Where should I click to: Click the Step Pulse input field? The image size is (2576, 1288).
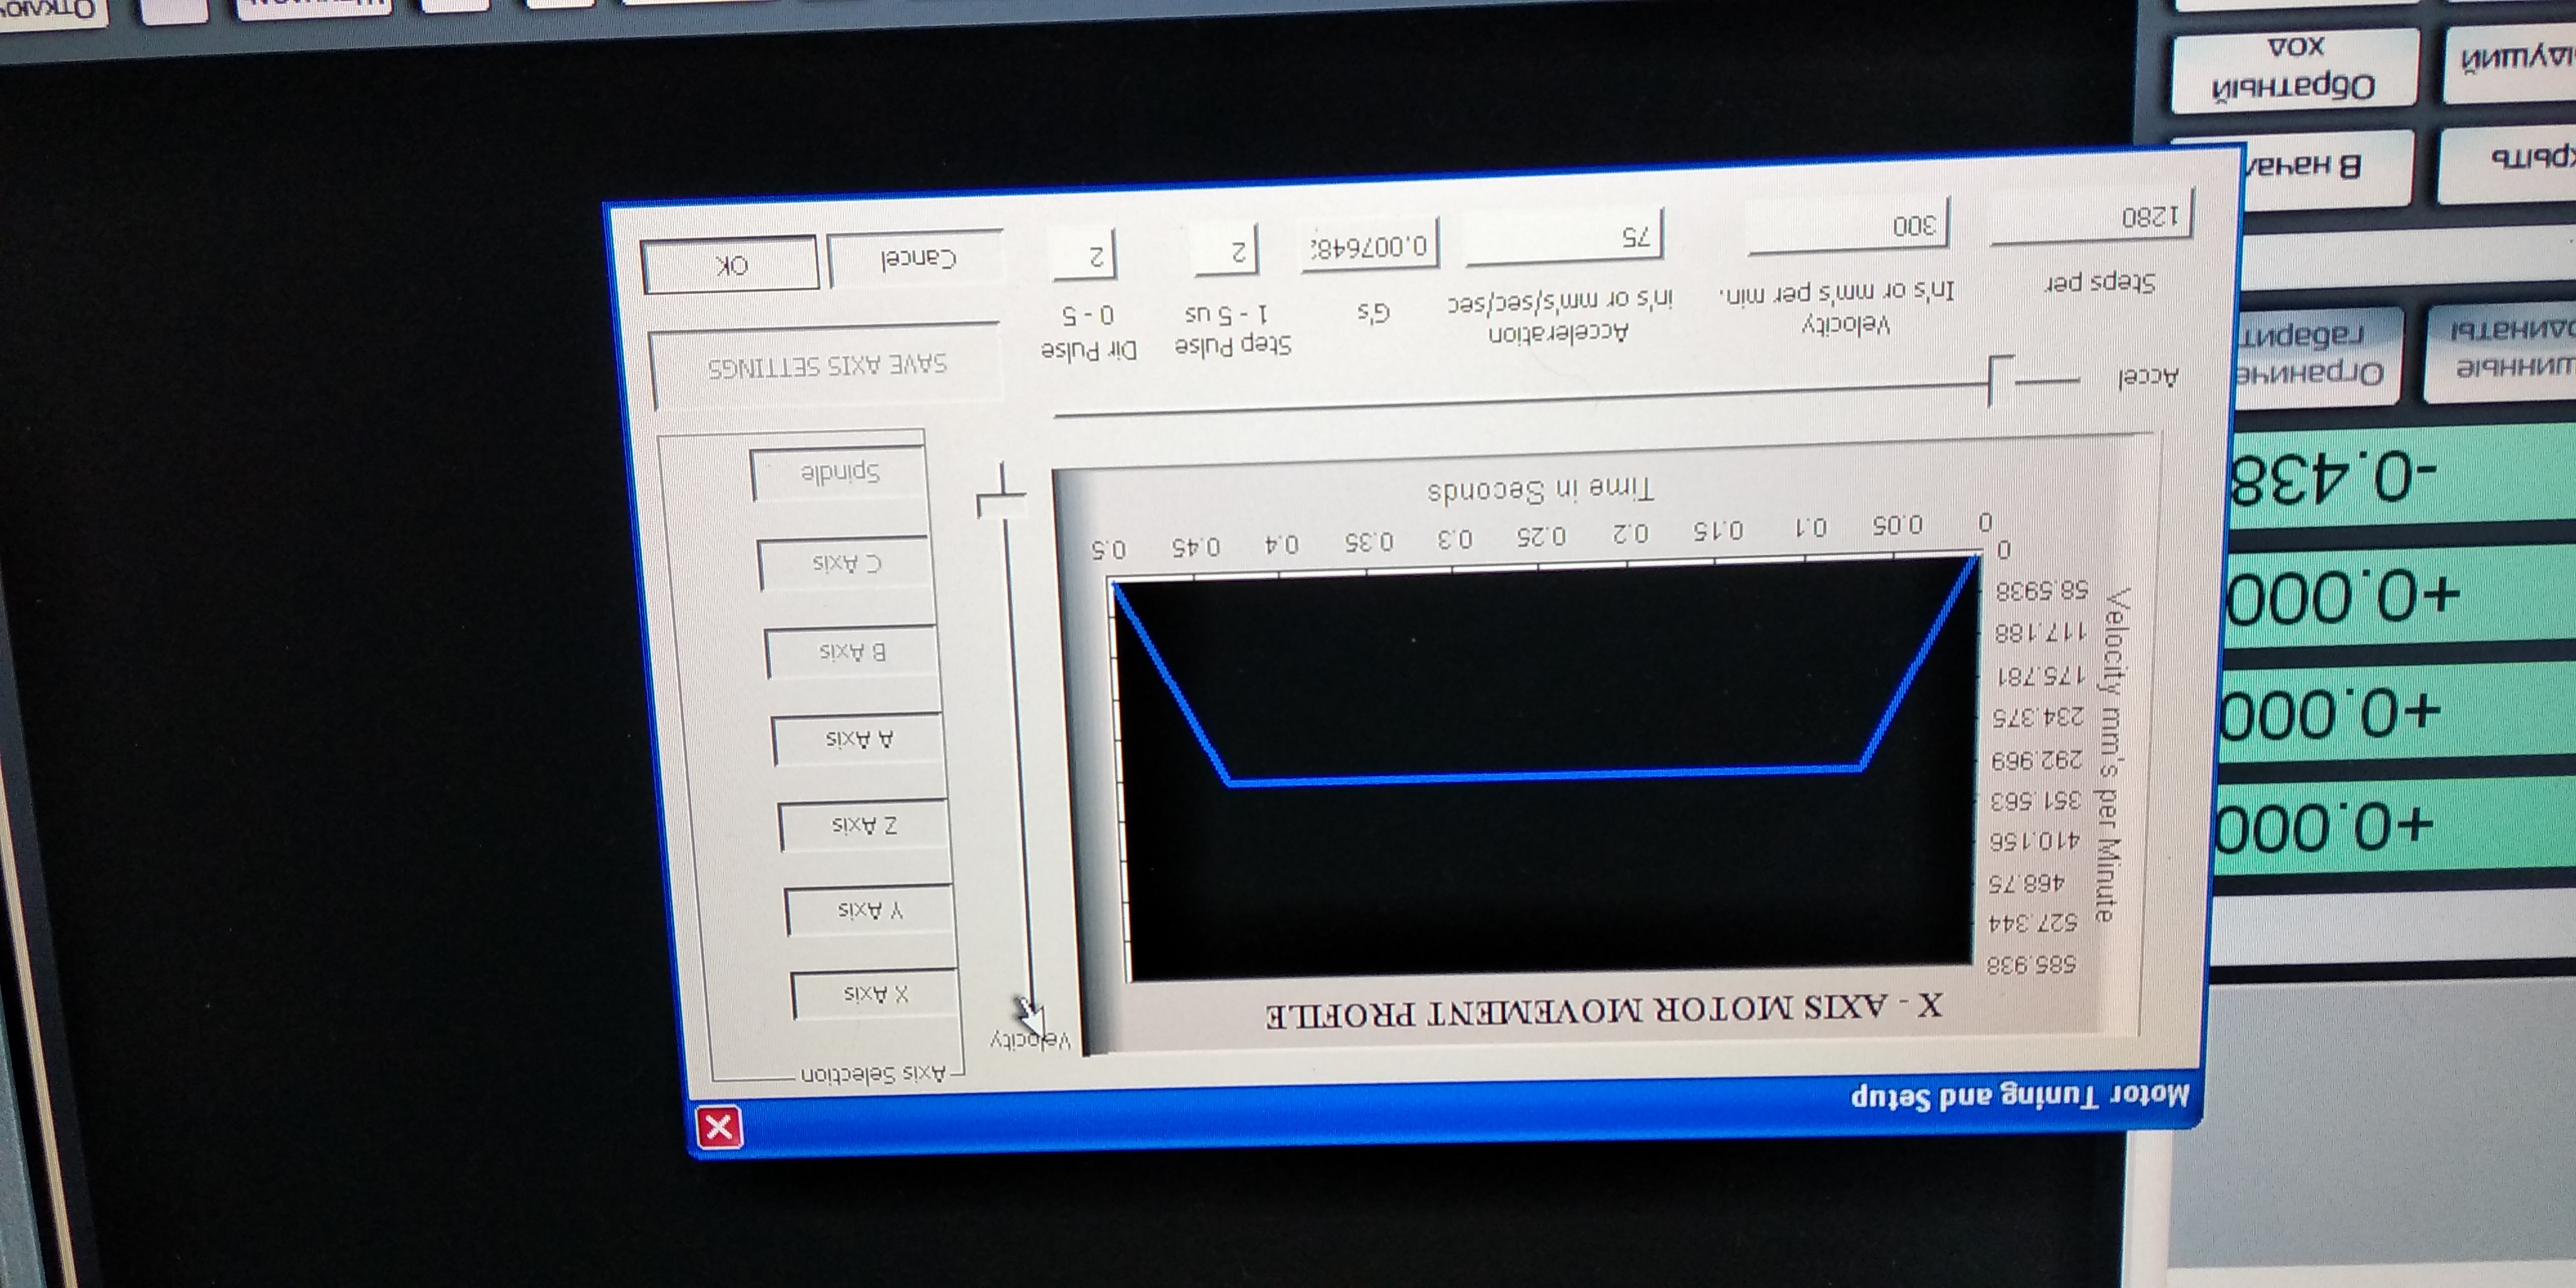(1226, 251)
